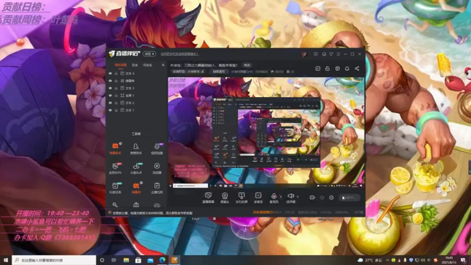
Task: Switch to the active orange scene tab
Action: [121, 65]
